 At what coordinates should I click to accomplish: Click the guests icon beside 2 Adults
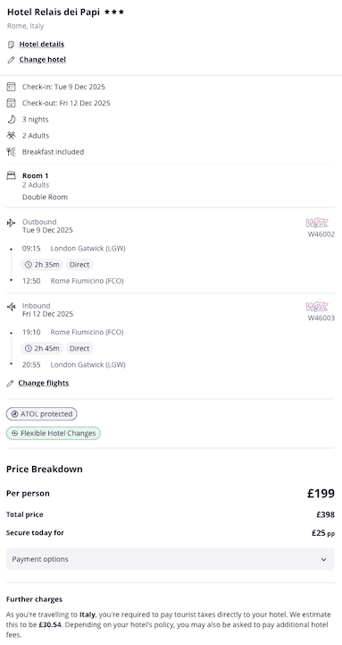pyautogui.click(x=11, y=135)
